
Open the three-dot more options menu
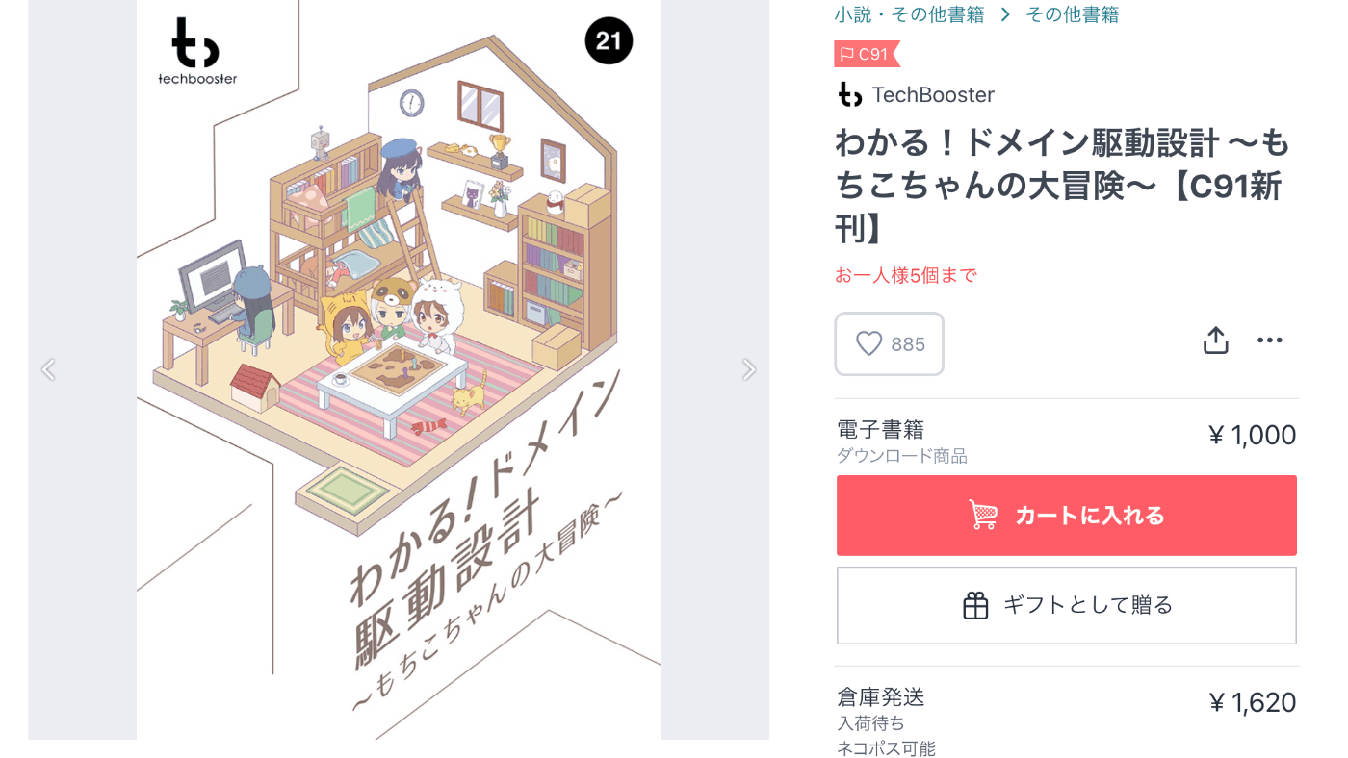[1270, 341]
